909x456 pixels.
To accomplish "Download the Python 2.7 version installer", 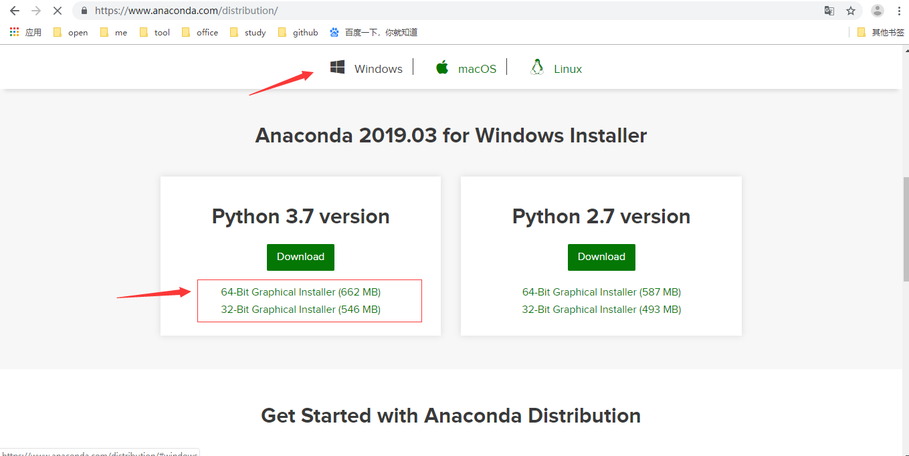I will (601, 257).
